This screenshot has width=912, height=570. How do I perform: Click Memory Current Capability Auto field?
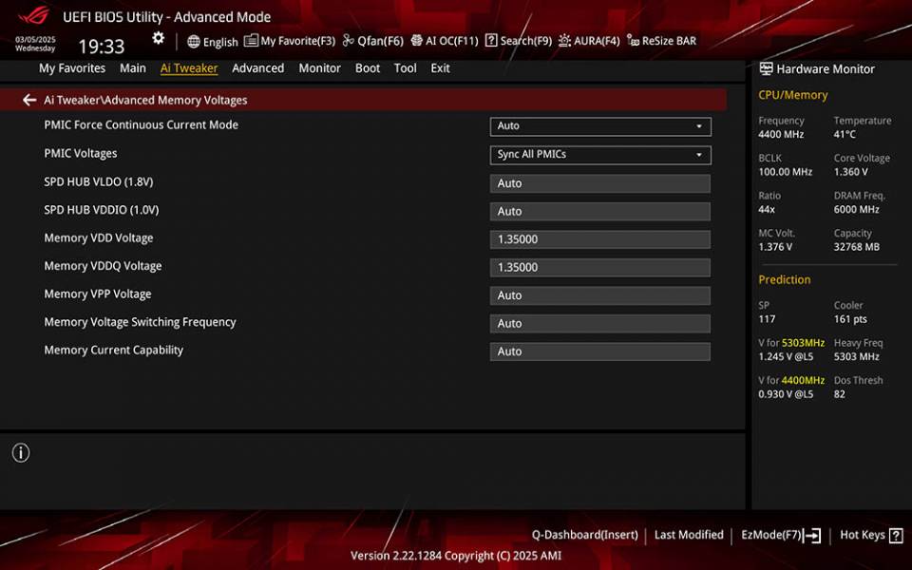click(x=600, y=351)
